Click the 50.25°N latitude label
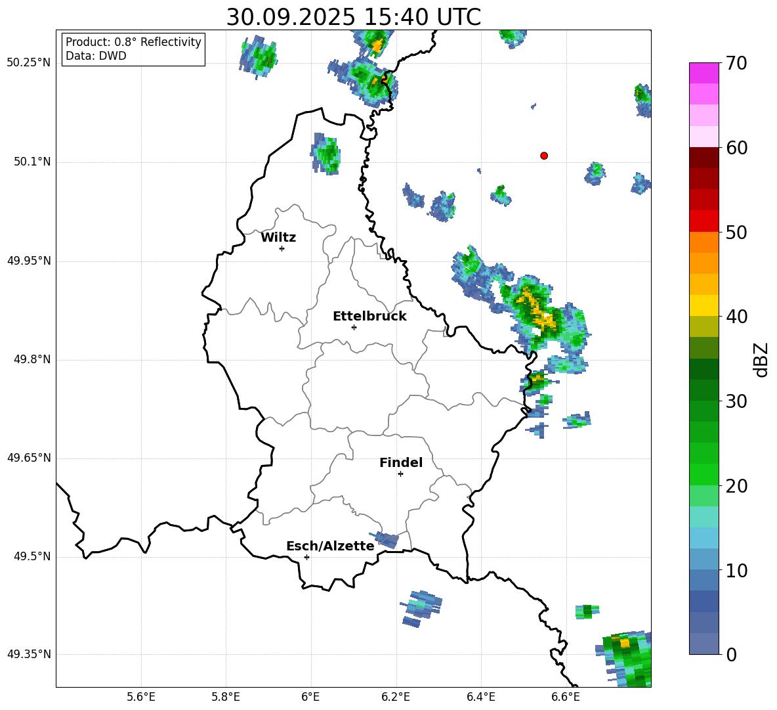Viewport: 777px width, 710px height. coord(29,63)
